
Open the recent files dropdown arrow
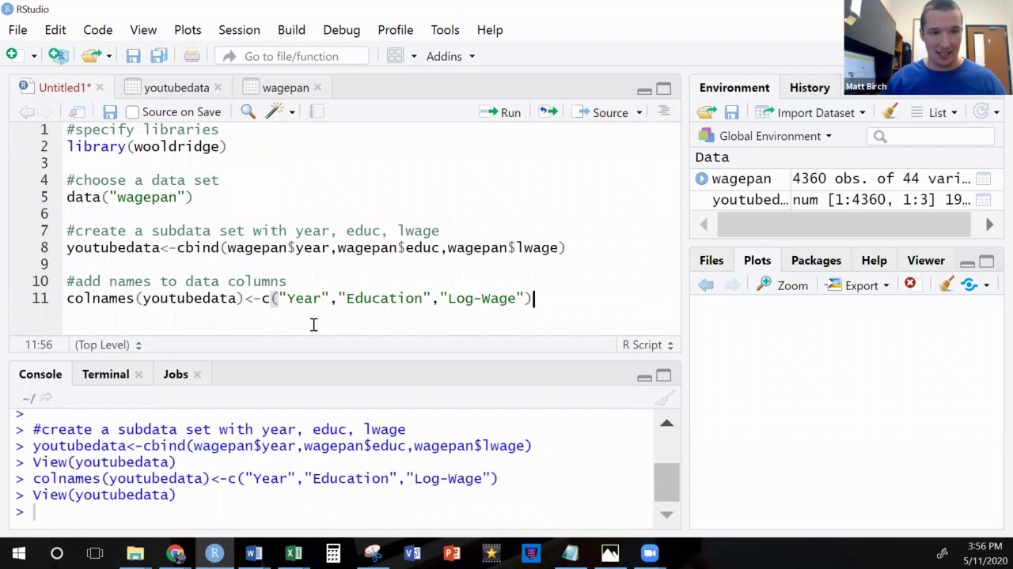[108, 56]
